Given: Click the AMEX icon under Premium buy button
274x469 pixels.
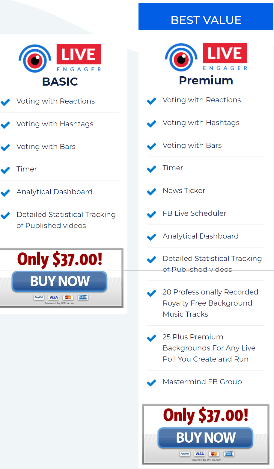Looking at the screenshot, I should (229, 454).
